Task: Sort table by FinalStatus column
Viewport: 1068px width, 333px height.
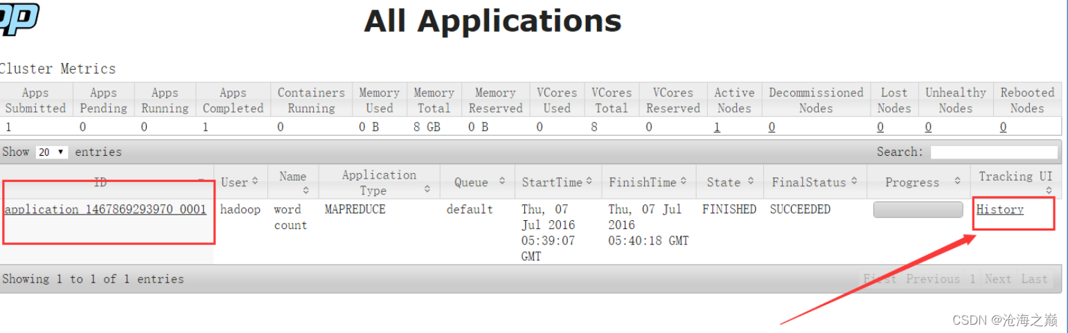Action: 815,182
